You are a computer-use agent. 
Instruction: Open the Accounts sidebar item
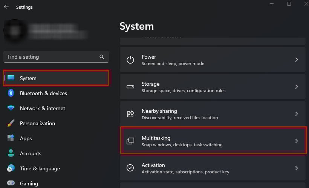click(31, 153)
